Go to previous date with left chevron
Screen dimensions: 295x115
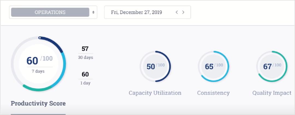[177, 12]
